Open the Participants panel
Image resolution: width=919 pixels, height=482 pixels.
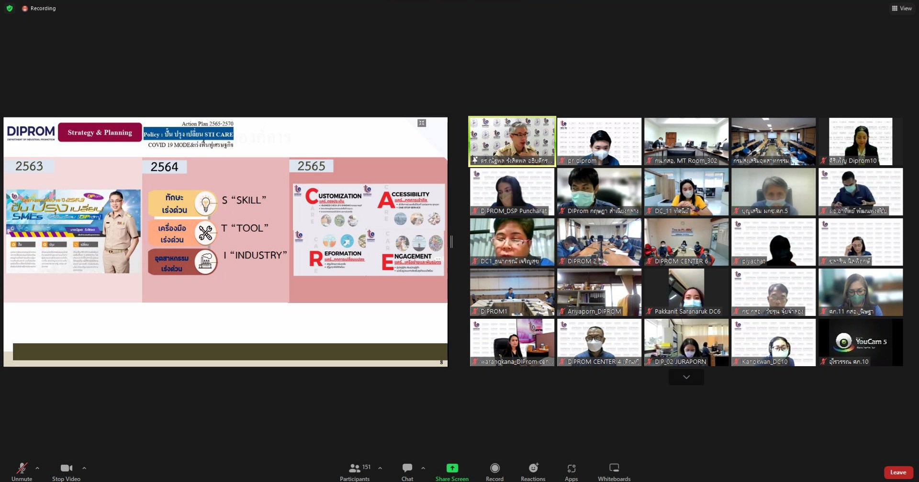pyautogui.click(x=355, y=471)
